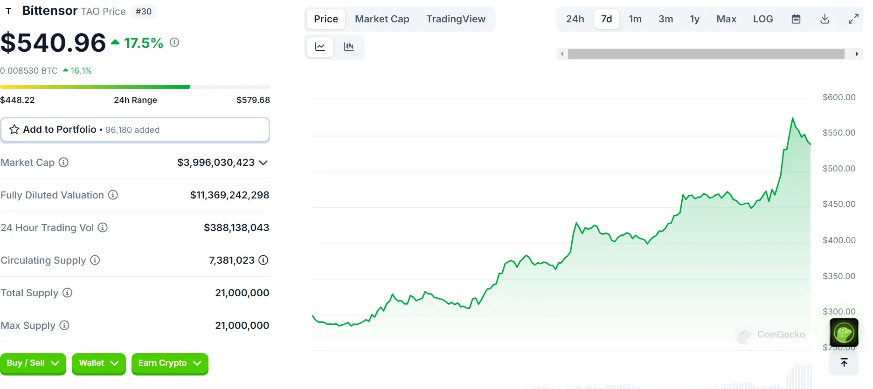Open Total Supply info icon
873x389 pixels.
point(68,293)
